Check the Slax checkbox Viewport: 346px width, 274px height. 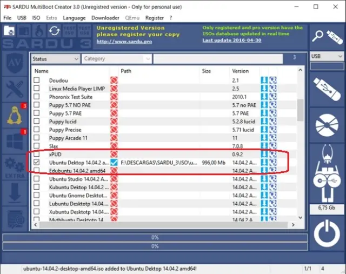37,146
